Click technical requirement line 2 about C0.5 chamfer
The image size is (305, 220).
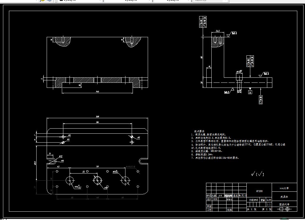[211, 138]
